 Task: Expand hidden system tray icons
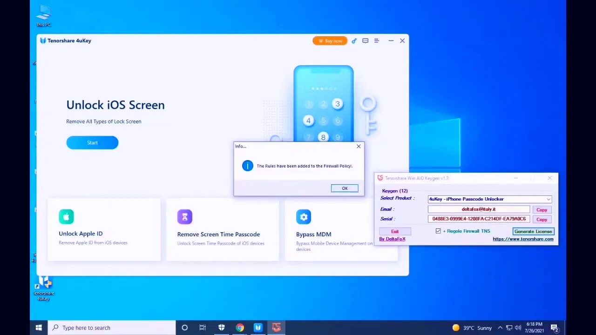click(500, 328)
